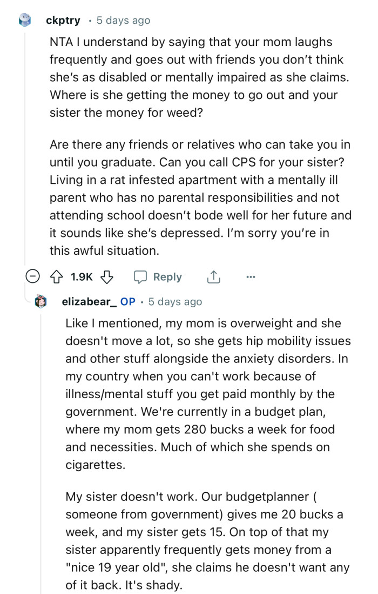Downvote ckptry's comment

(x=107, y=276)
